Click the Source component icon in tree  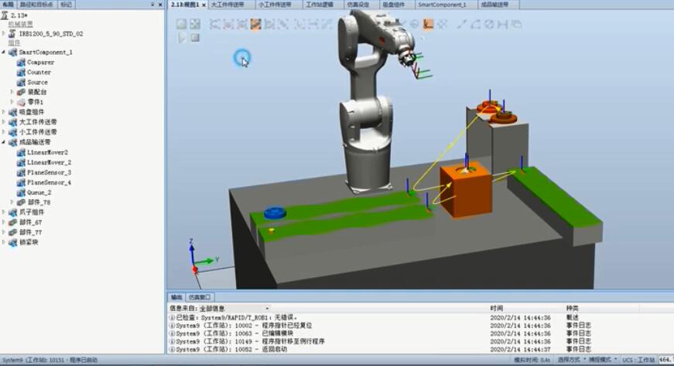pyautogui.click(x=21, y=83)
